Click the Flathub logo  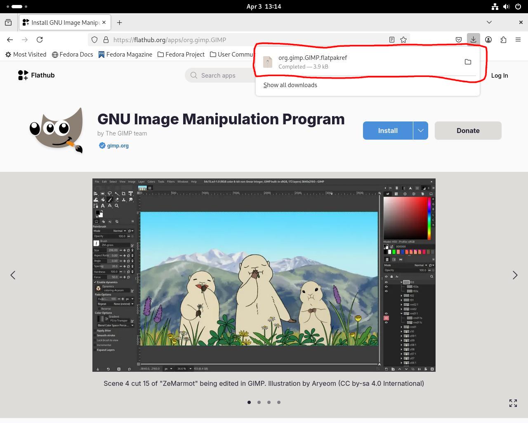tap(36, 75)
